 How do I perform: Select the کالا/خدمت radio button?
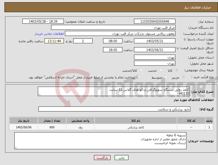[x=141, y=70]
